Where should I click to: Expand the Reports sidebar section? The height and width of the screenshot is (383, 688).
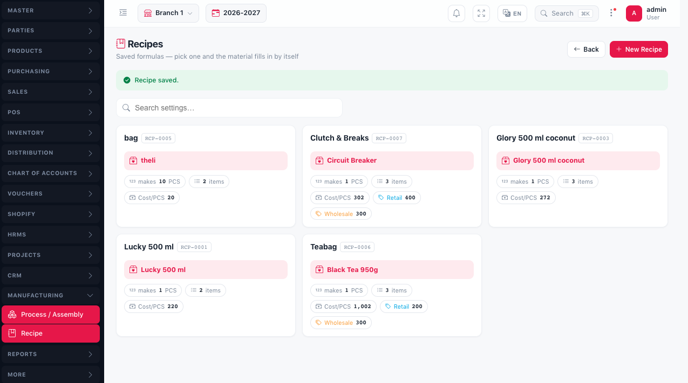point(50,354)
